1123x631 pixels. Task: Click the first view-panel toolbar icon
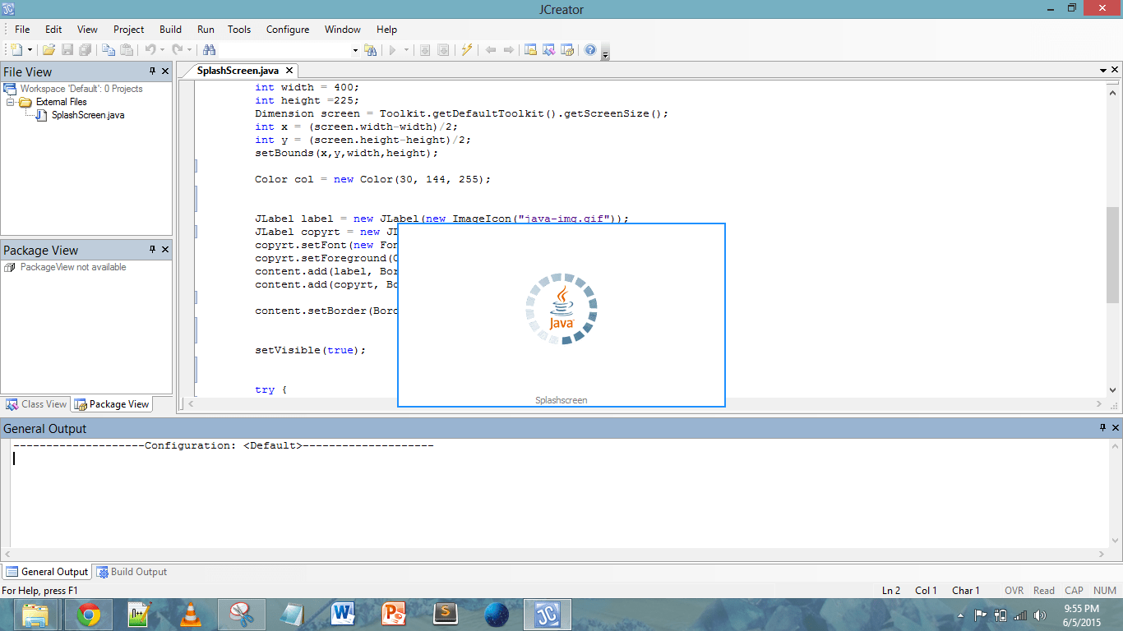pos(531,50)
